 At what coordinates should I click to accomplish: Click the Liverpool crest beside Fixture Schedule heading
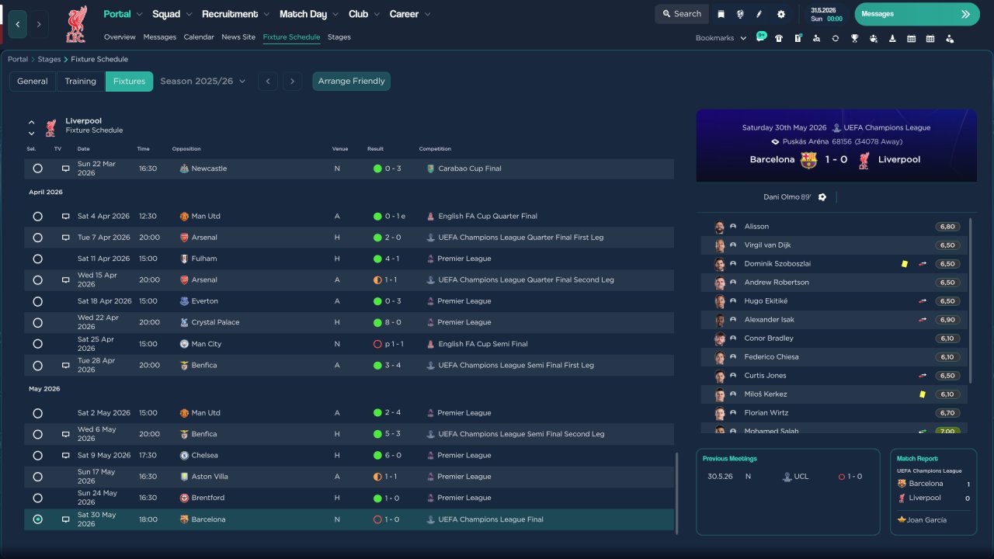[x=51, y=127]
